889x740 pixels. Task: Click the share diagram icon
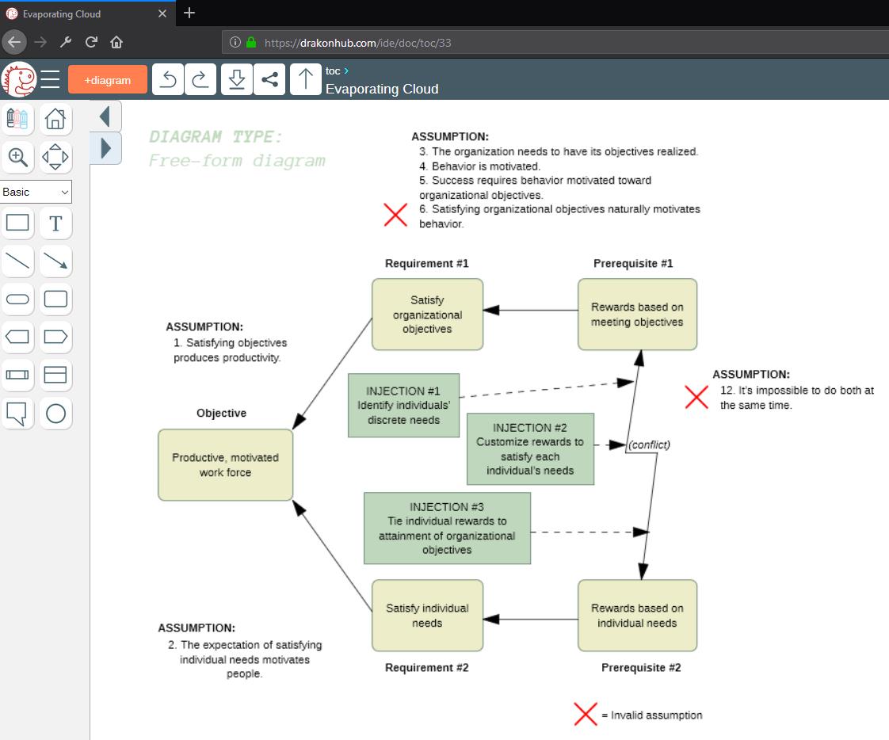click(269, 79)
